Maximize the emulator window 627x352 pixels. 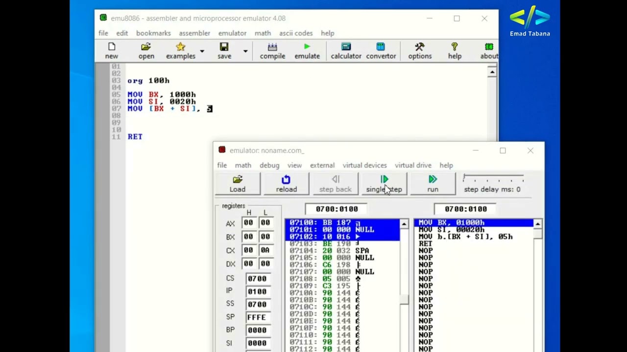pos(503,151)
